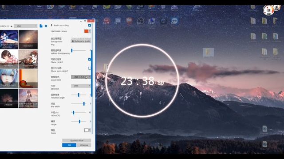
Task: Open the Discord desktop shortcut
Action: (118, 21)
